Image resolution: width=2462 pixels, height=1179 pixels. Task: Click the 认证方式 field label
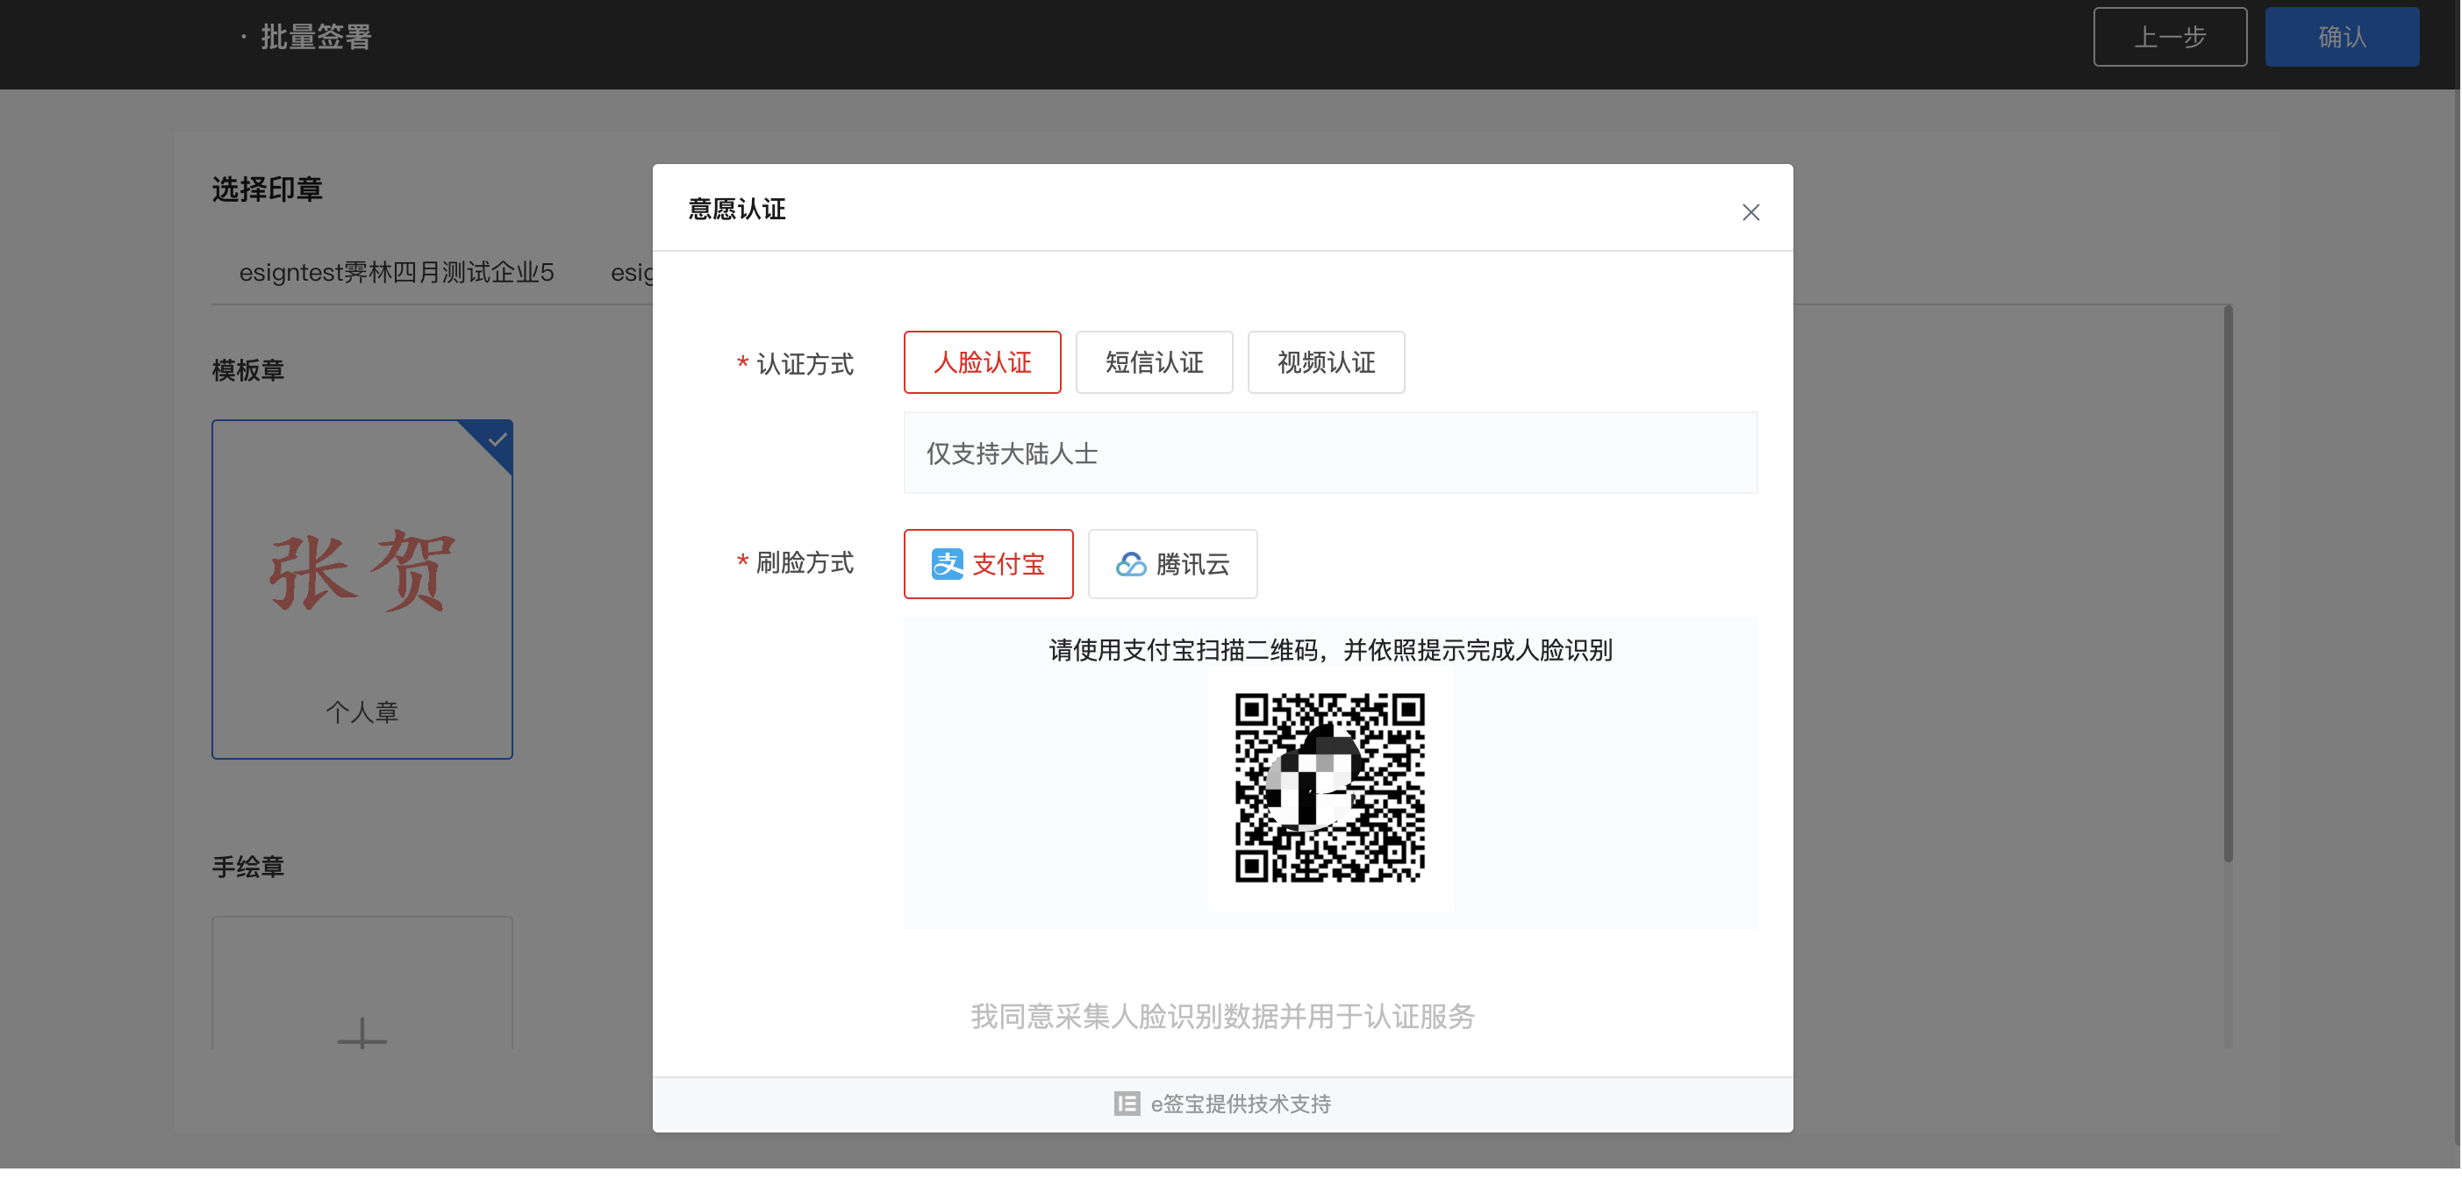(x=804, y=364)
